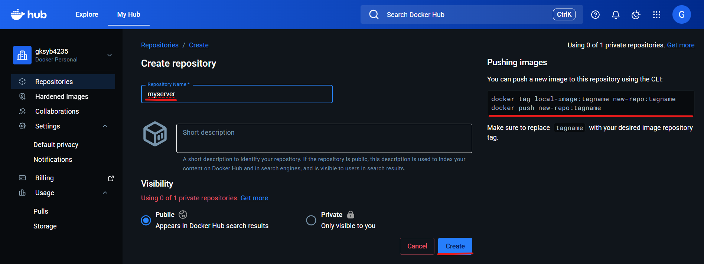The image size is (704, 264).
Task: Open the My Hub tab
Action: 128,14
